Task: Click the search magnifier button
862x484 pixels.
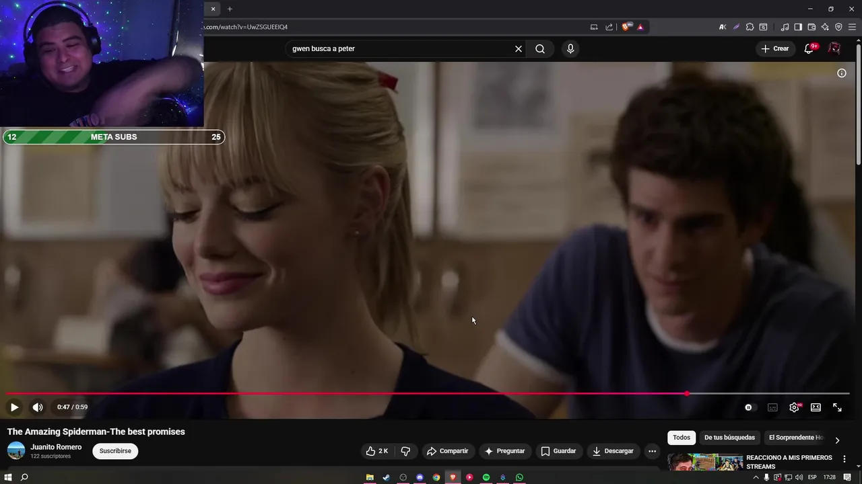Action: 540,48
